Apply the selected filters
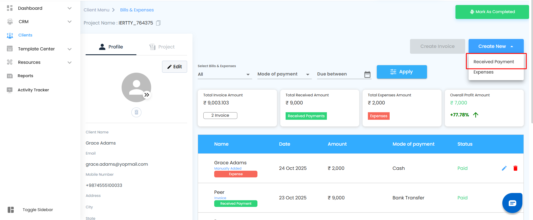Image resolution: width=533 pixels, height=220 pixels. pos(401,72)
